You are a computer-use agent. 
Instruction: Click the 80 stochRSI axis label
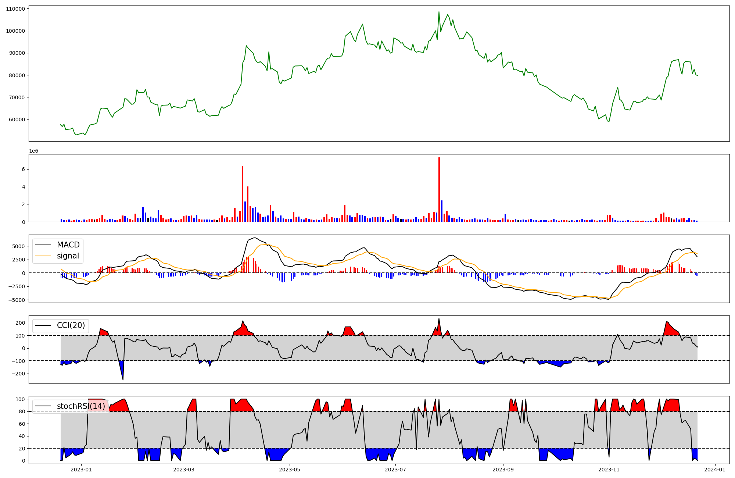click(22, 412)
